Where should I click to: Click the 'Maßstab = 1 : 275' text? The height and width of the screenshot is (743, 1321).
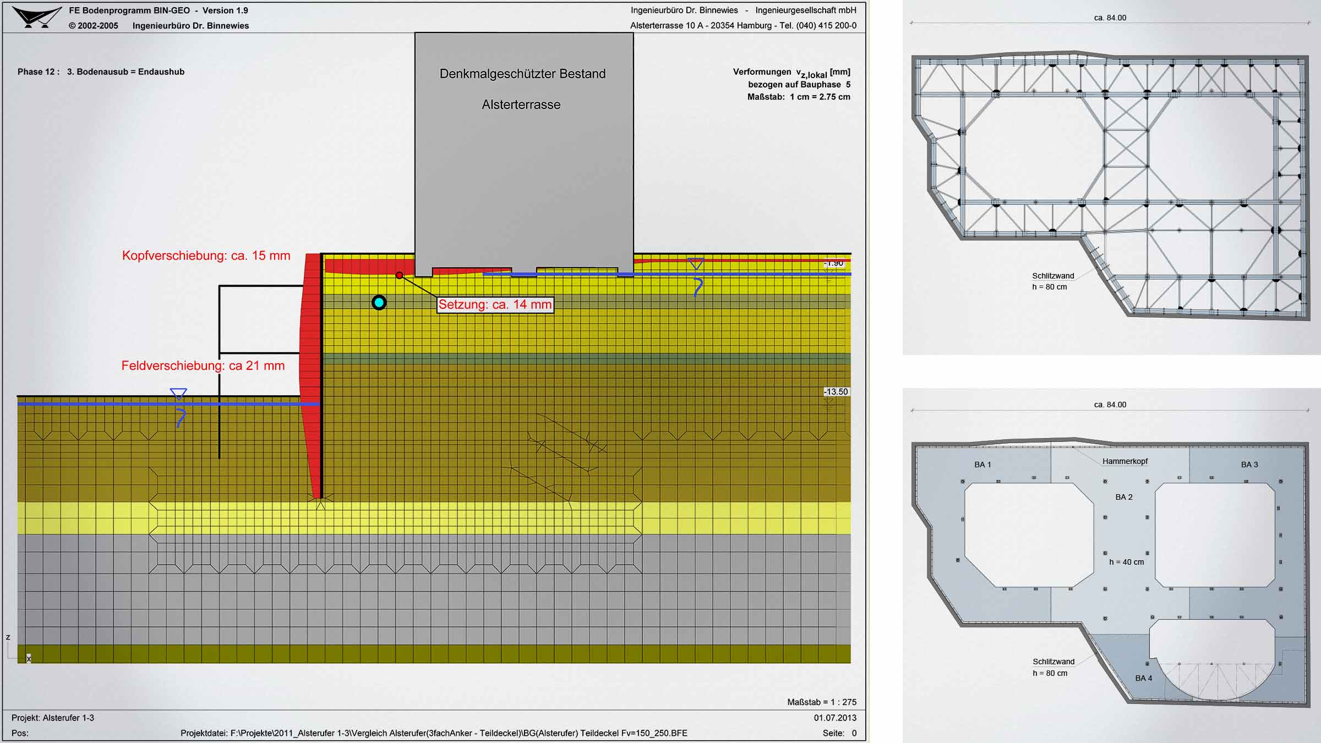(x=822, y=702)
